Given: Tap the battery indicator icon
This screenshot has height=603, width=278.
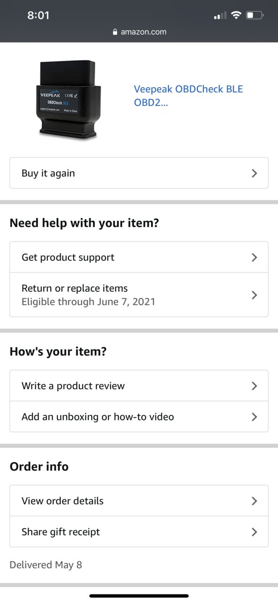Looking at the screenshot, I should coord(254,15).
